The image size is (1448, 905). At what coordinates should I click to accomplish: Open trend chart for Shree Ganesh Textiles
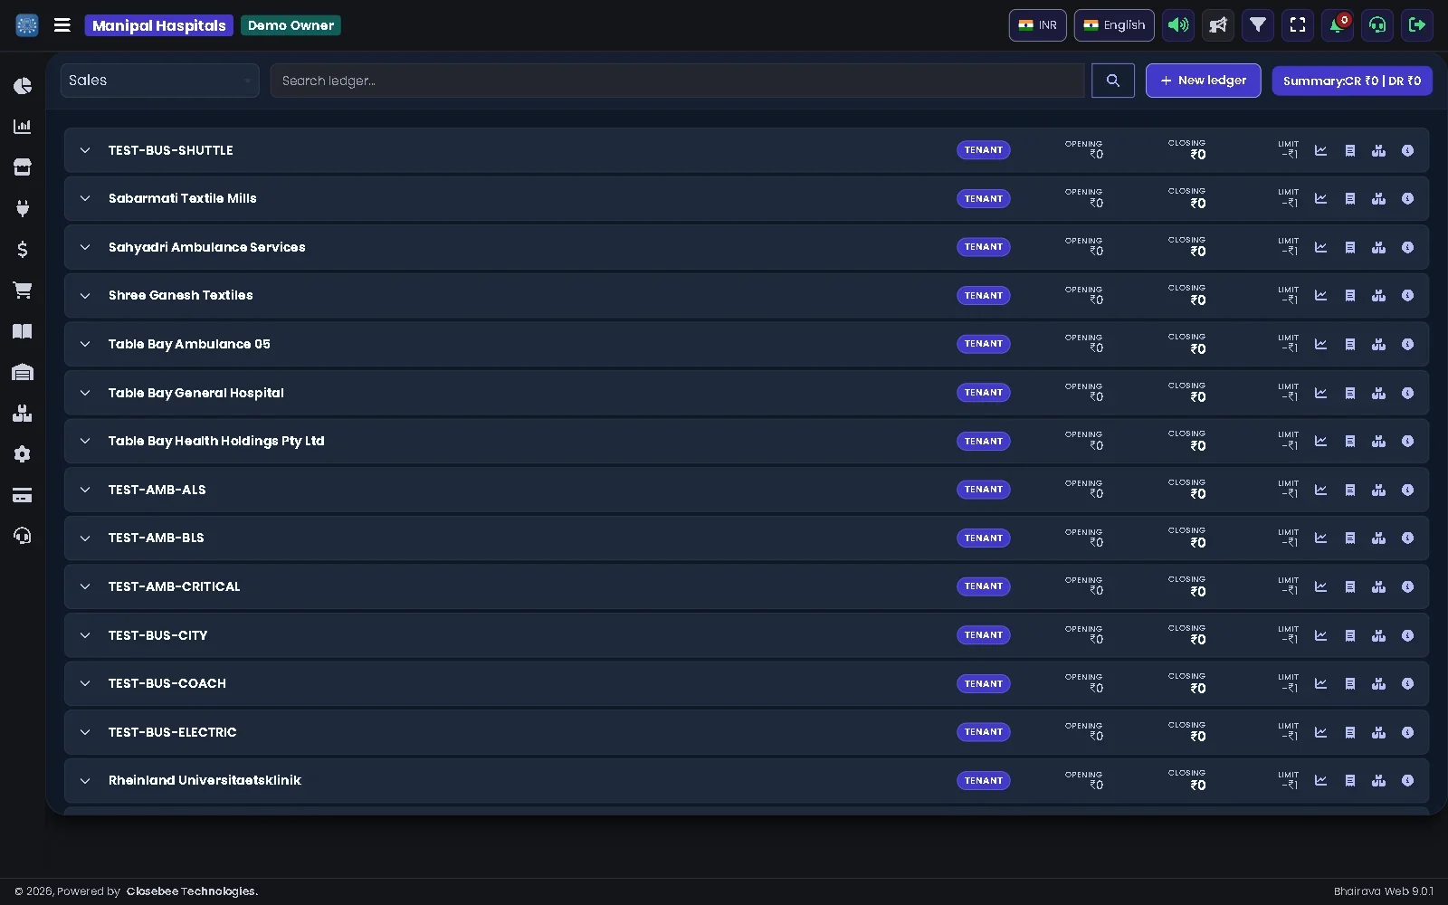(1320, 295)
